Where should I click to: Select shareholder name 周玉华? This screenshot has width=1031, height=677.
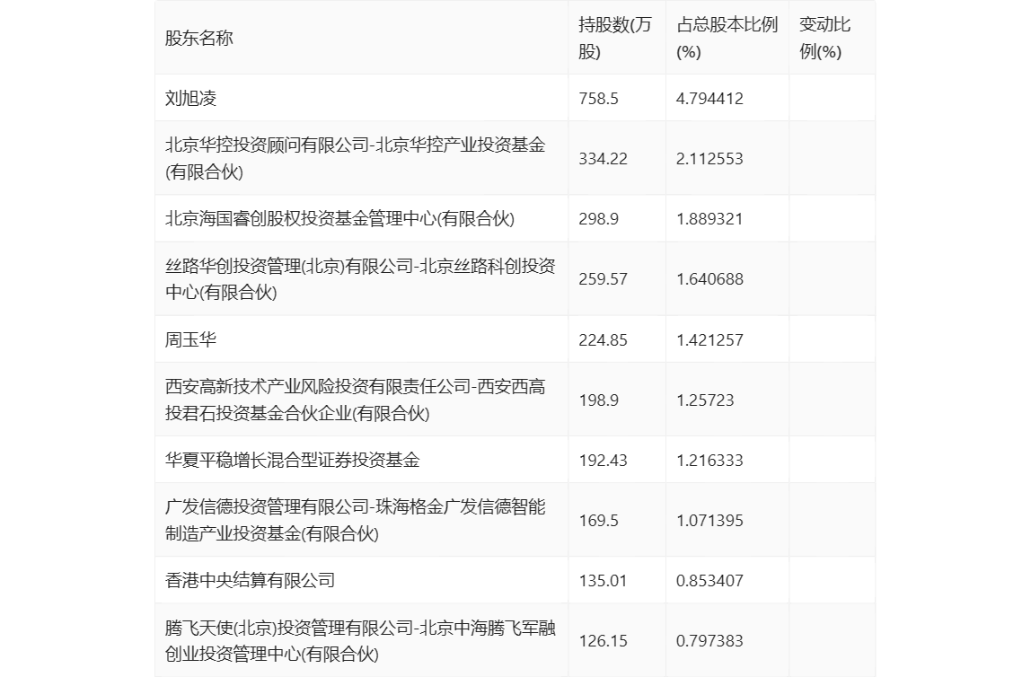[x=190, y=339]
